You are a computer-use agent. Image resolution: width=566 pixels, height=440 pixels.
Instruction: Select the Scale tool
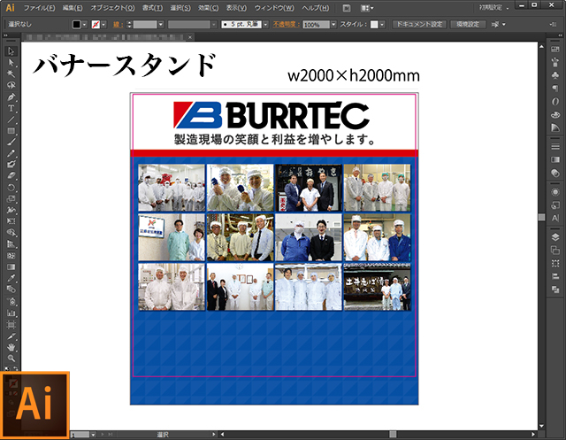click(11, 198)
